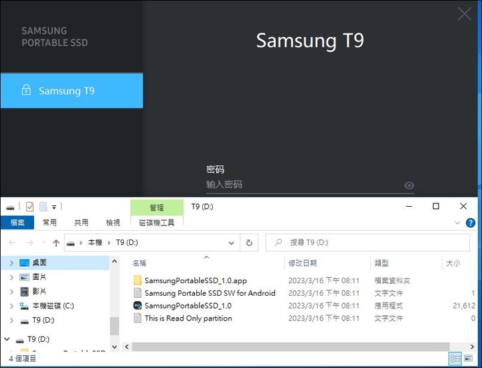Switch to large icons view layout
Viewport: 482px width, 368px height.
click(468, 358)
